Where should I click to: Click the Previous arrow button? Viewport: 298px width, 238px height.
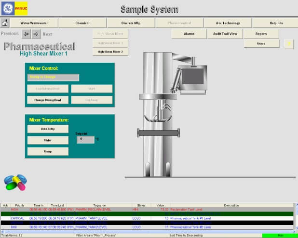pos(26,34)
